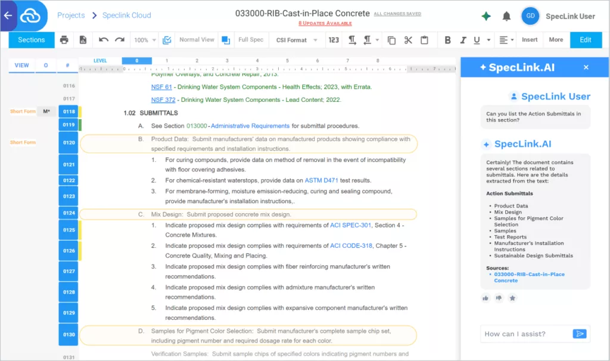Expand the paragraph mark dropdown arrow

coord(377,40)
